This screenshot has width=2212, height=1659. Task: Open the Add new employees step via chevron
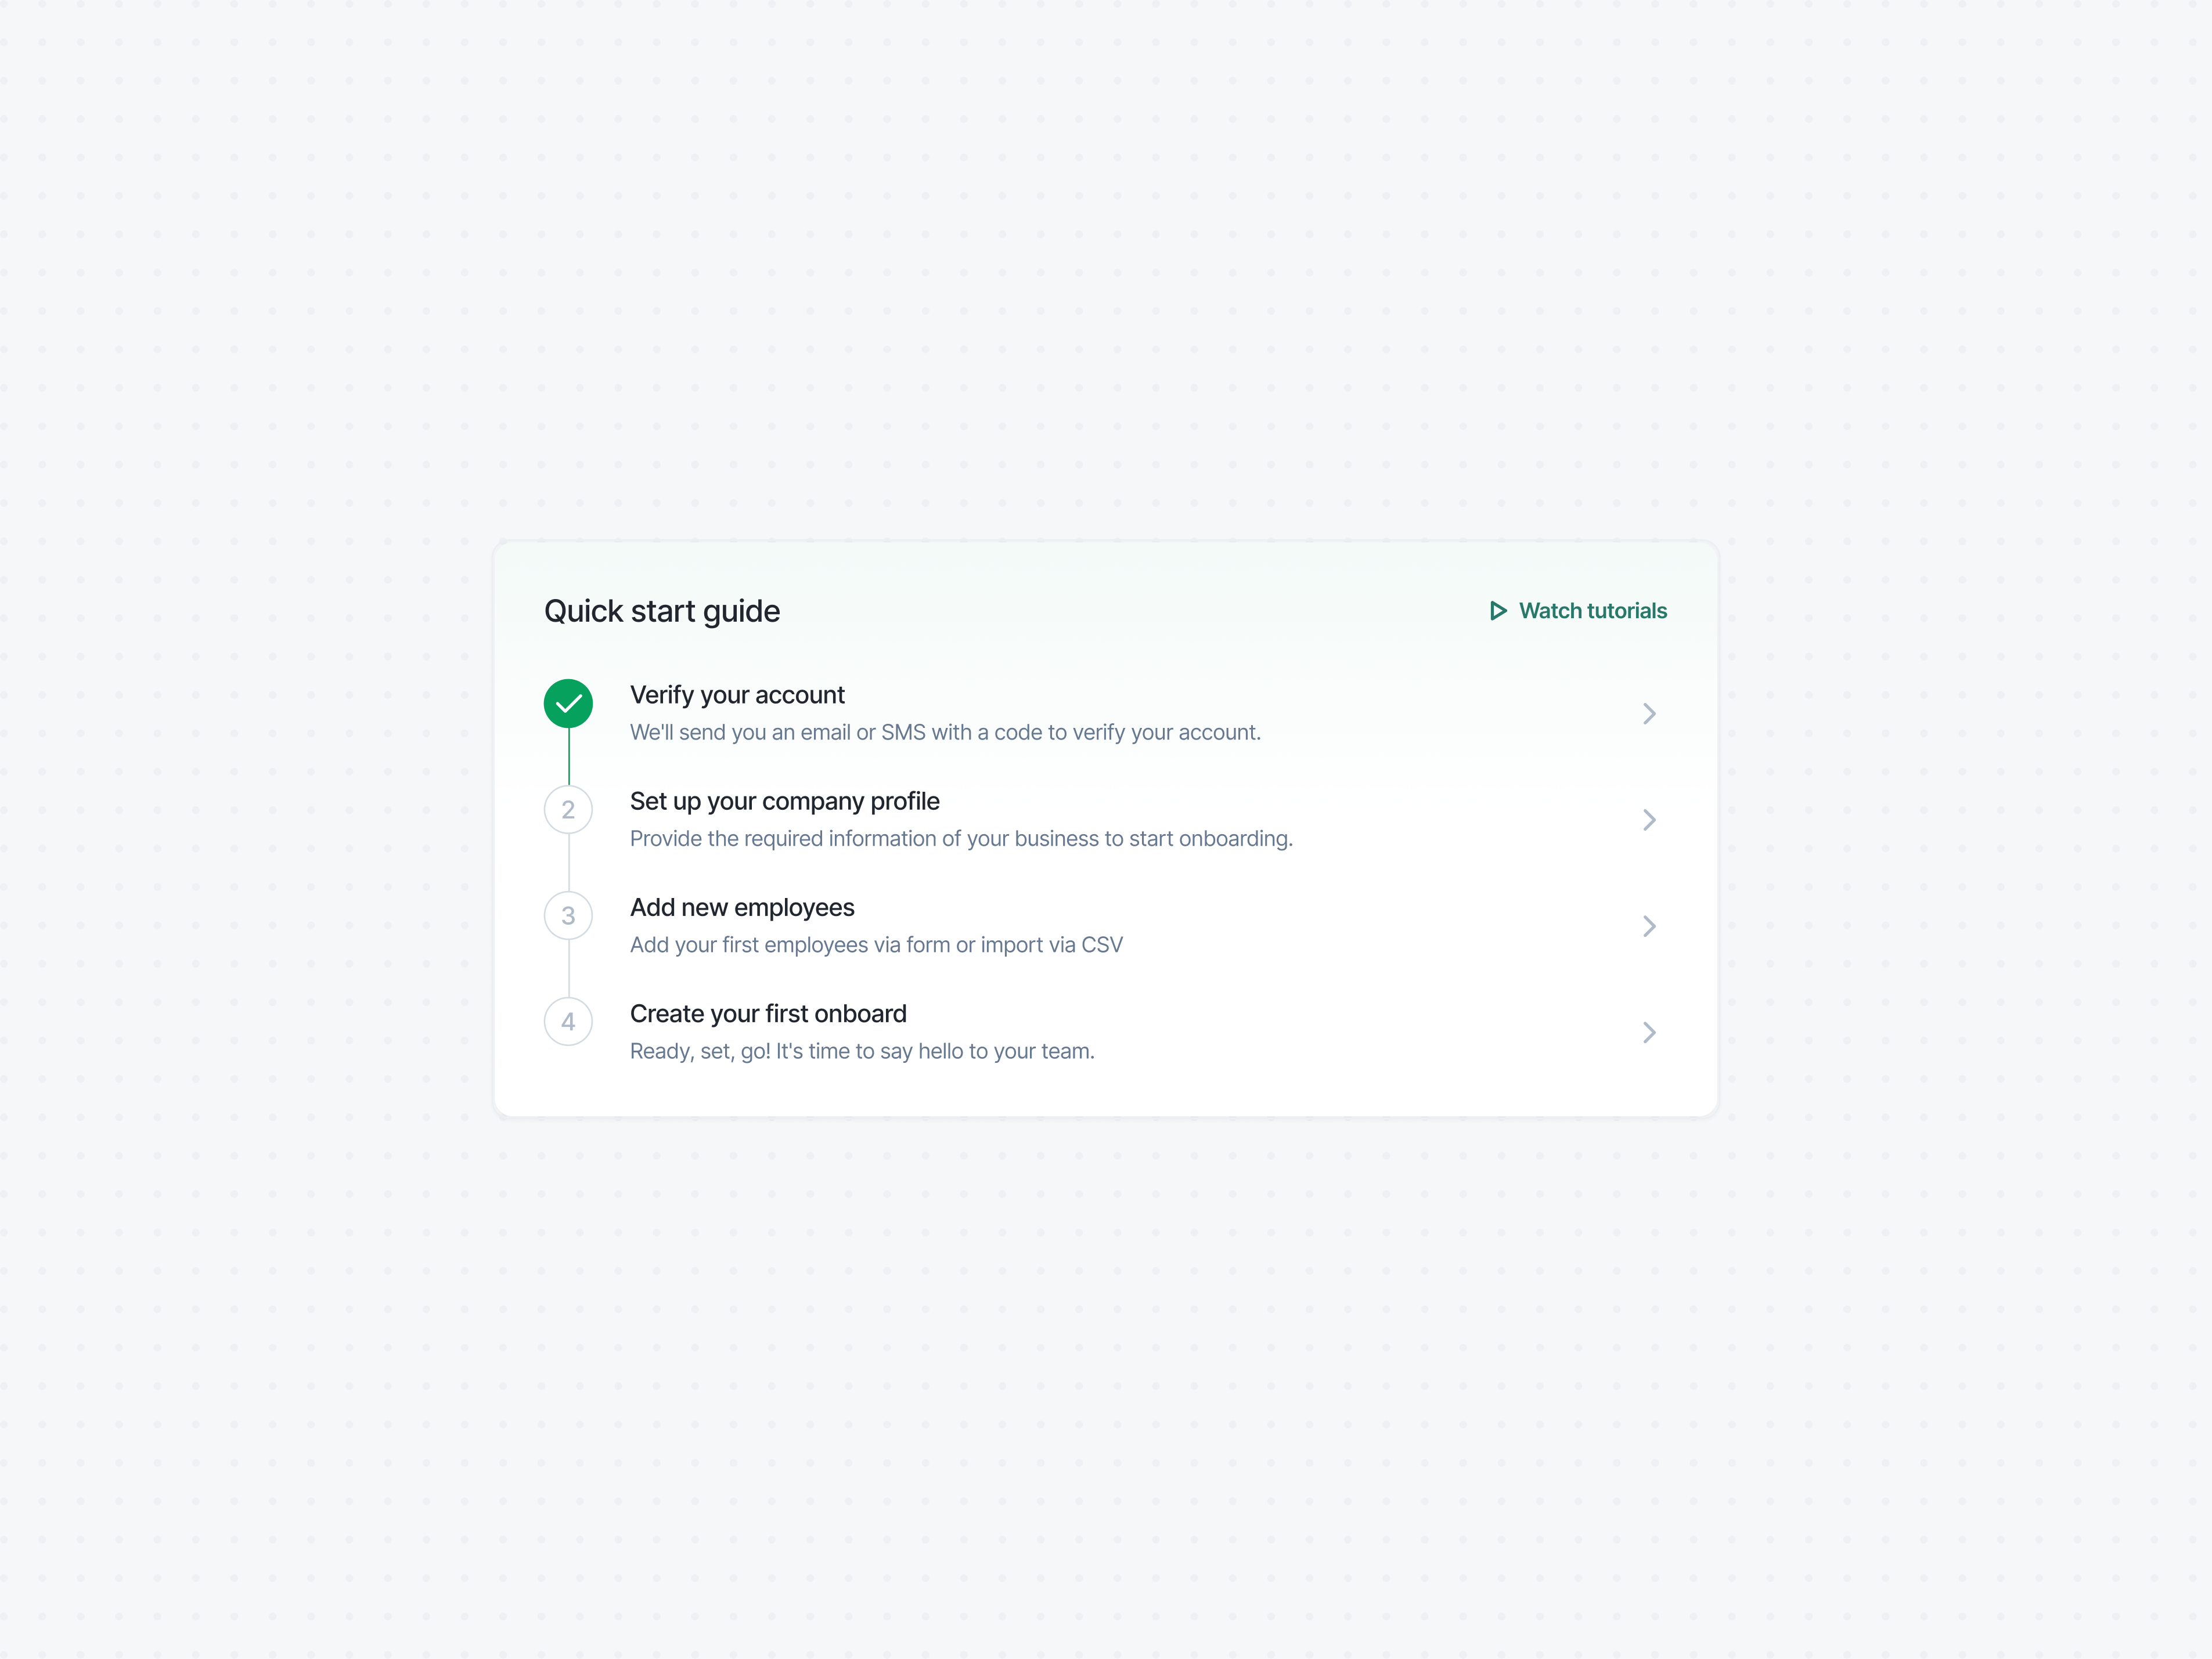pos(1649,926)
